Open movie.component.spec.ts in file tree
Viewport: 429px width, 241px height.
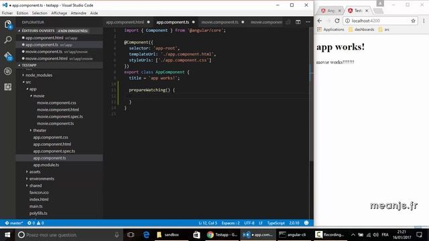(x=60, y=116)
